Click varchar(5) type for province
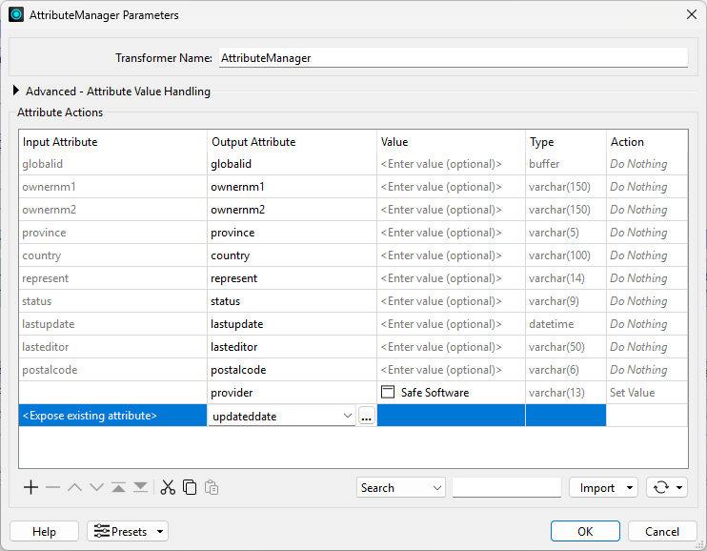 tap(566, 233)
